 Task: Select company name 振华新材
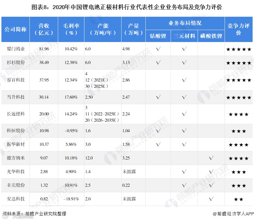15,144
